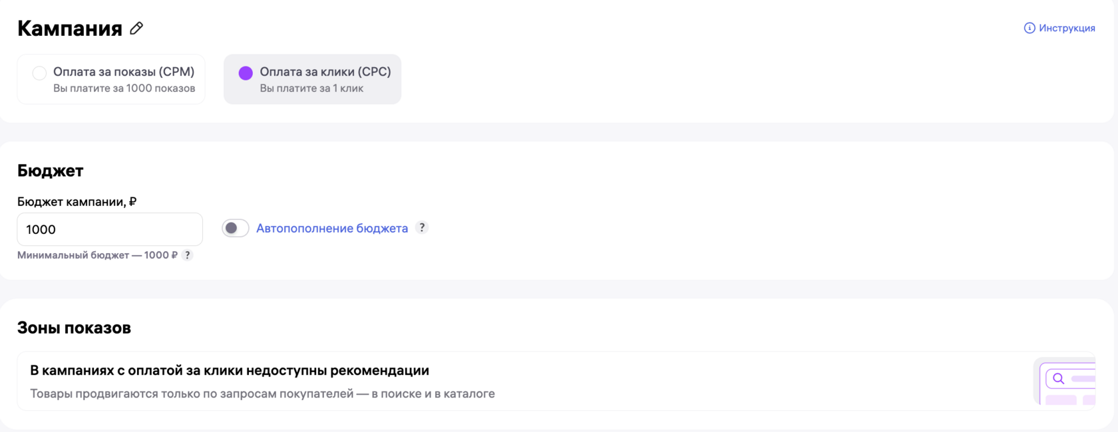Click the Бюджет section heading
Screen dimensions: 1118x432
pos(51,171)
